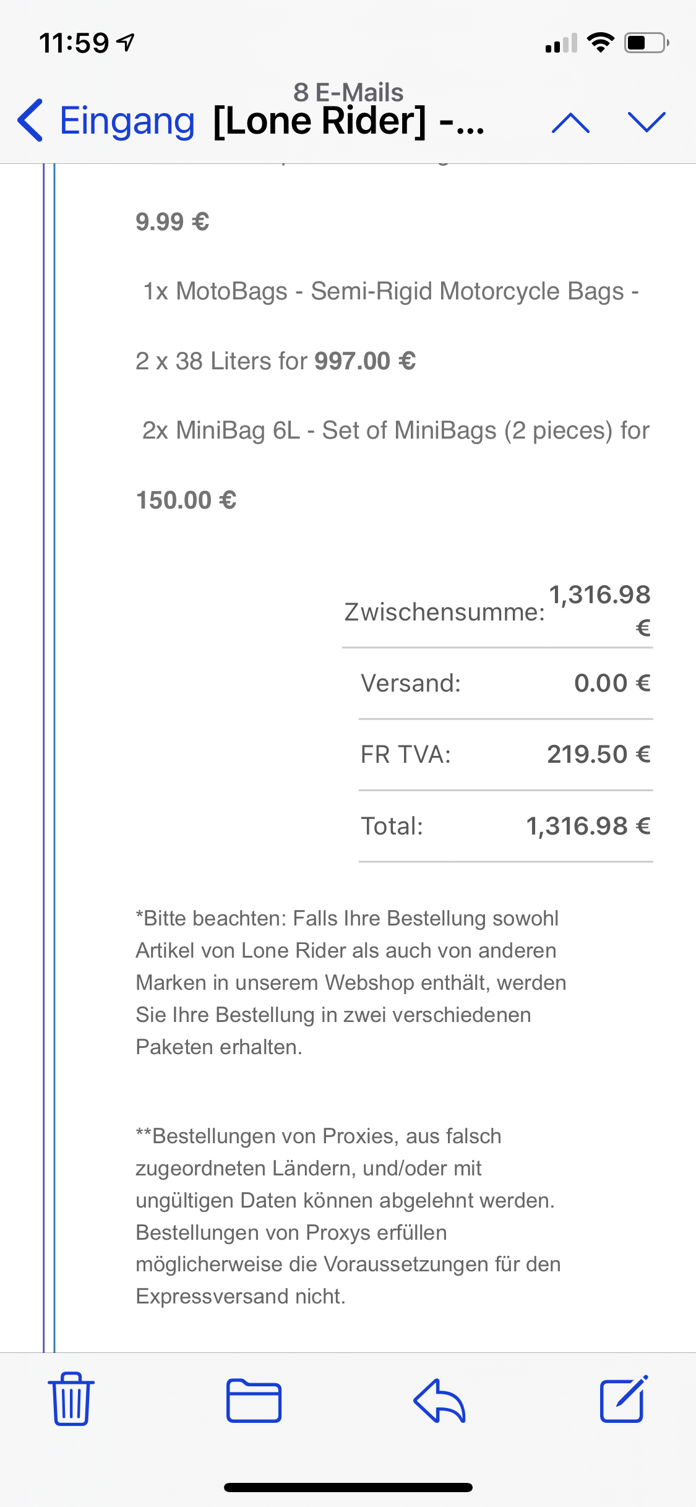Tap the cellular signal bars
Screen dimensions: 696x1507
tap(561, 43)
